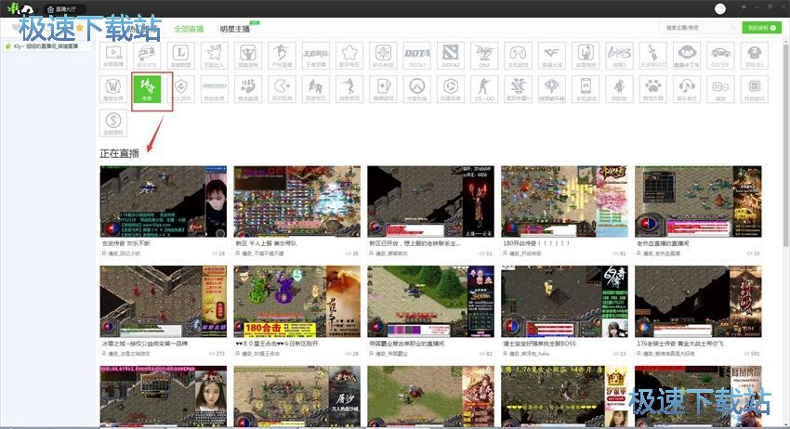Open the DOTA1 category
Image resolution: width=790 pixels, height=429 pixels.
tap(417, 56)
